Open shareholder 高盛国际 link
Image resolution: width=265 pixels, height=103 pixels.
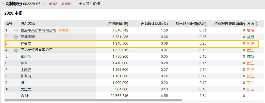click(x=28, y=37)
